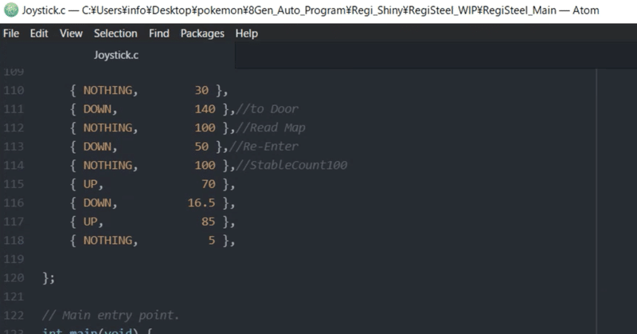Click line number 112 in gutter
Image resolution: width=637 pixels, height=334 pixels.
tap(14, 128)
